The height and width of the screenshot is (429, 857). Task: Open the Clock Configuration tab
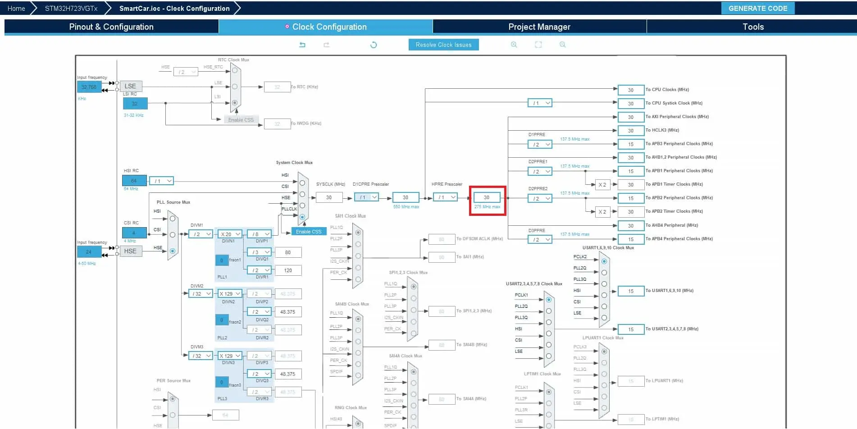326,27
